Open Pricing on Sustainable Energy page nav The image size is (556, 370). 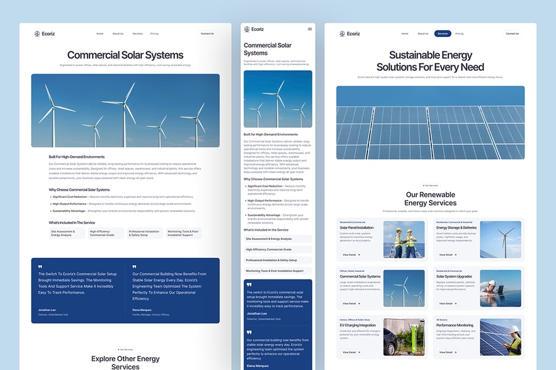459,34
